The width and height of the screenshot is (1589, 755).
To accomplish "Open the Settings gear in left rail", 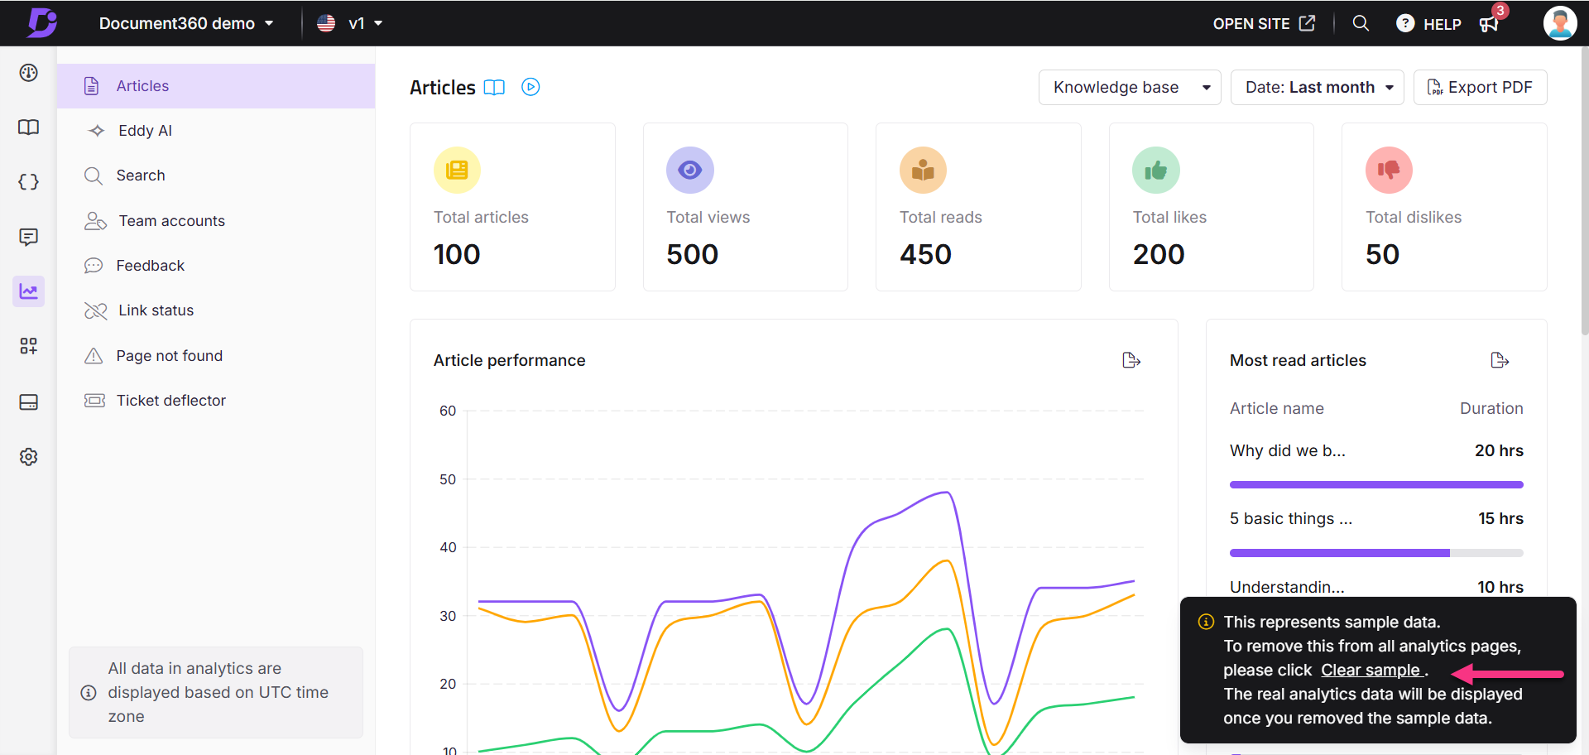I will point(29,457).
